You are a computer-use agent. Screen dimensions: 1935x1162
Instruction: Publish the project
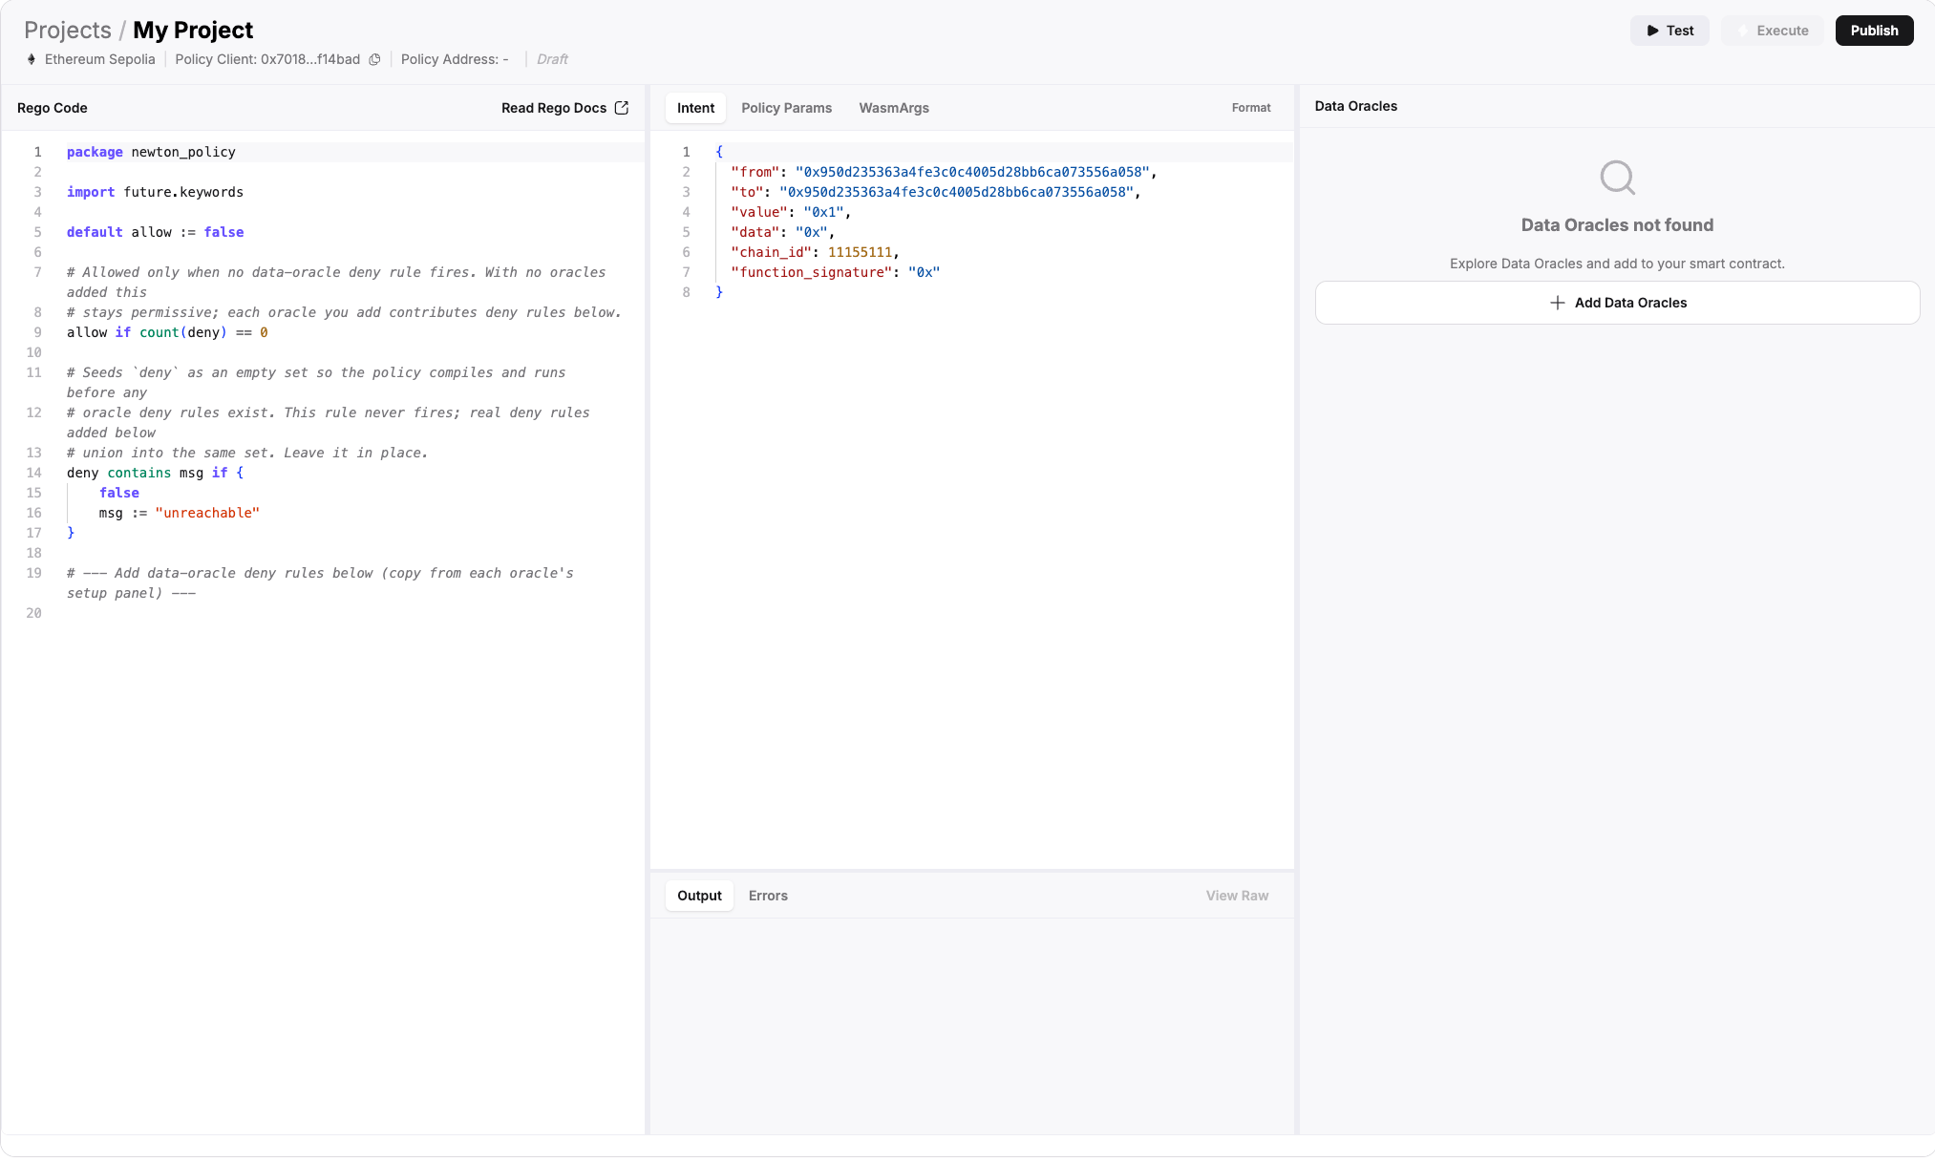pyautogui.click(x=1874, y=31)
